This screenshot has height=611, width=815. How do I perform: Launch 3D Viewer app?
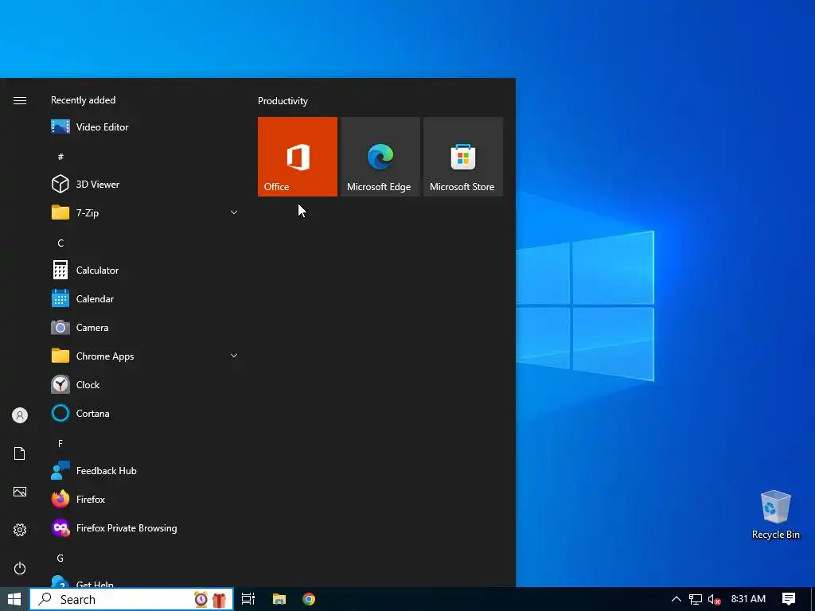click(x=146, y=184)
